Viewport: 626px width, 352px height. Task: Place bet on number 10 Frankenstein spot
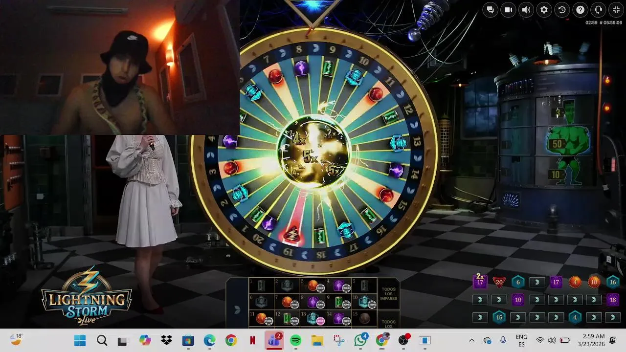click(x=365, y=302)
